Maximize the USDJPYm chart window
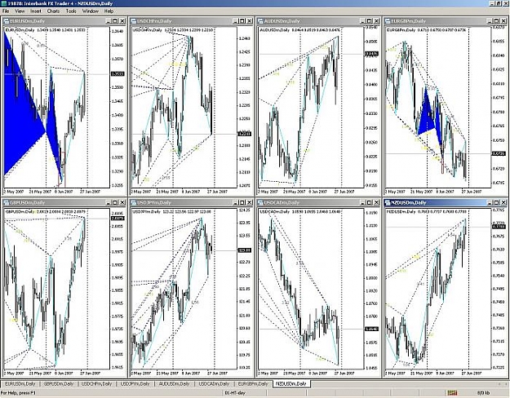Image resolution: width=510 pixels, height=398 pixels. [x=242, y=202]
